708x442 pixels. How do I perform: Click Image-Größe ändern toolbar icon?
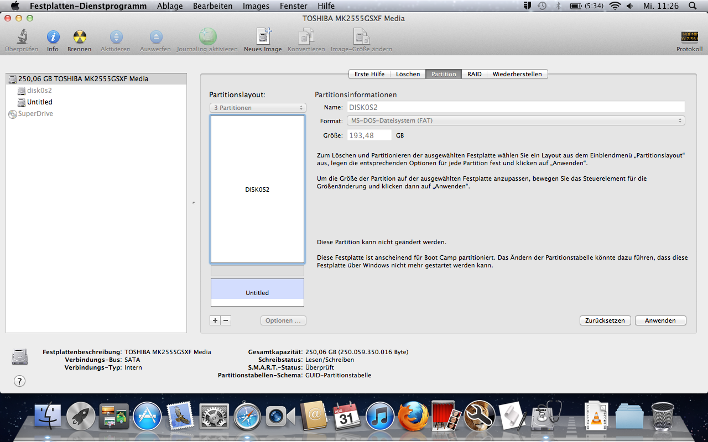pyautogui.click(x=361, y=37)
